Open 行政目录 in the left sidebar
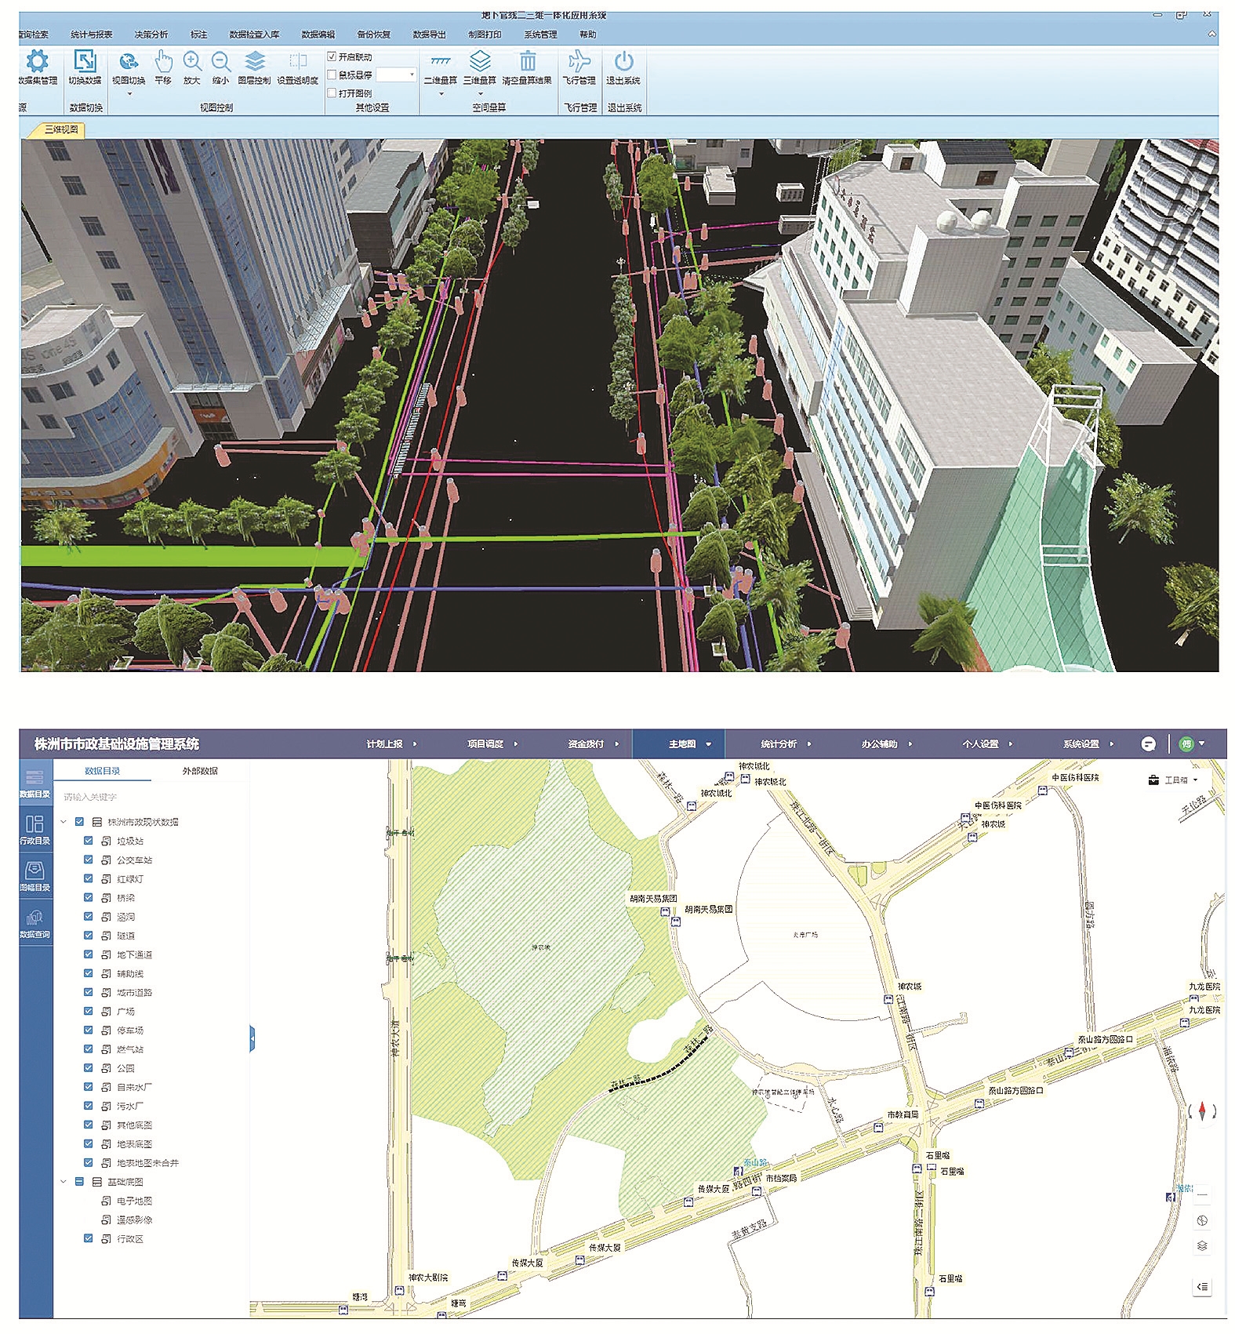 pos(35,828)
